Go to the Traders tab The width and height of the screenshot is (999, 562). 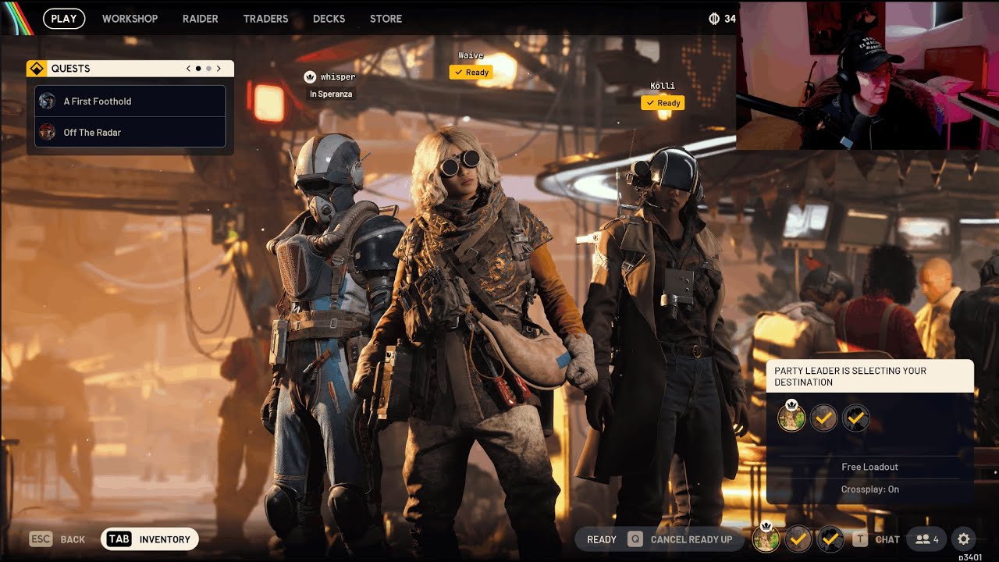(265, 19)
